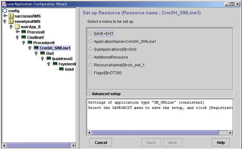Select CrmSH_SWLine1 tree entry
Image resolution: width=242 pixels, height=149 pixels.
(55, 48)
